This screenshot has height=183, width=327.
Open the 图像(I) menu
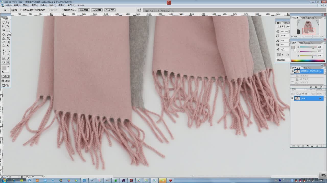click(26, 5)
